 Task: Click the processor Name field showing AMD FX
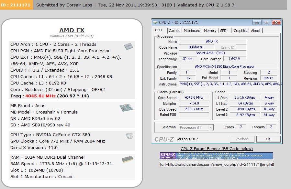click(212, 41)
